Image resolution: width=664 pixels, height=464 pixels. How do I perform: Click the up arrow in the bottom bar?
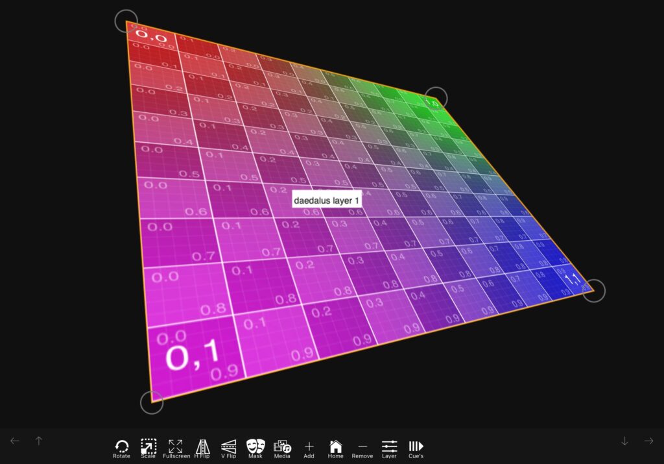[39, 441]
